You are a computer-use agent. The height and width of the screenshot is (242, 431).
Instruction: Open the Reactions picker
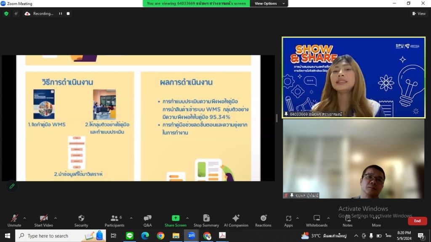coord(263,221)
